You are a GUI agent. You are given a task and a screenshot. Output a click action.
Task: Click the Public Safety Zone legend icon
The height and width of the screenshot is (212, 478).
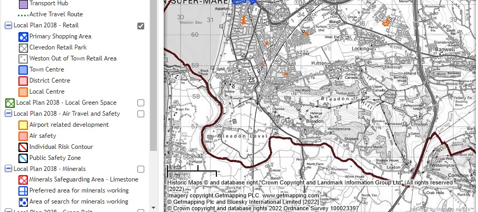coord(23,158)
